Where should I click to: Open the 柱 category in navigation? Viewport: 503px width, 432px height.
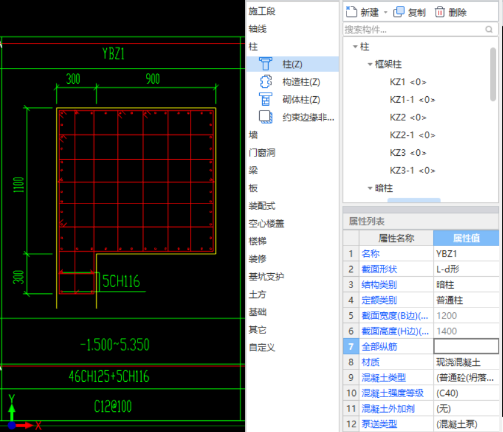(253, 47)
